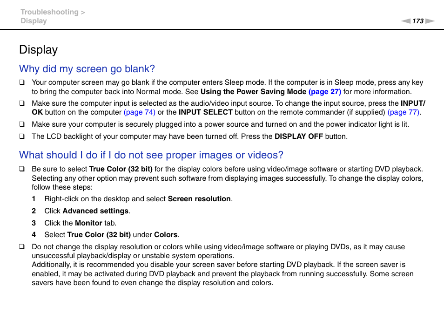Click step number 2

34,211
